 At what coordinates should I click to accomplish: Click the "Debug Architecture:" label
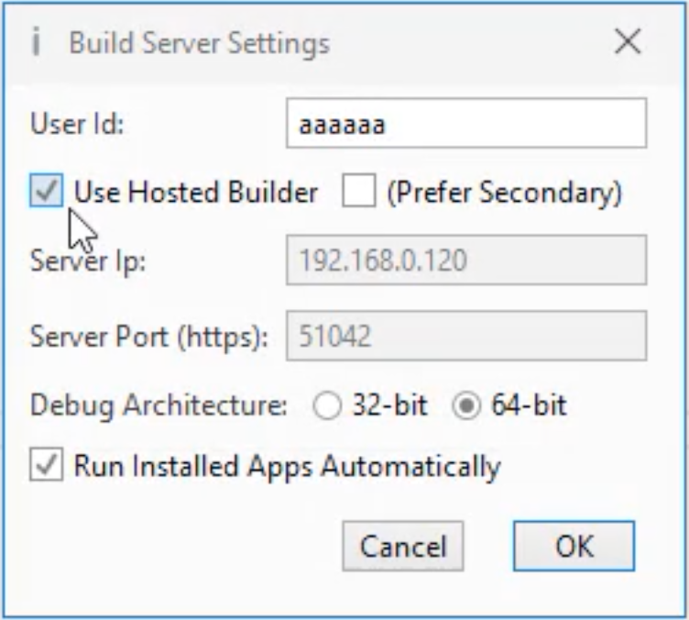point(159,405)
